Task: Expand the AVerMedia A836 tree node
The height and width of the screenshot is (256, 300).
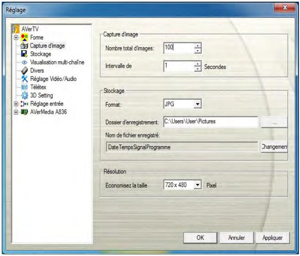Action: [16, 112]
